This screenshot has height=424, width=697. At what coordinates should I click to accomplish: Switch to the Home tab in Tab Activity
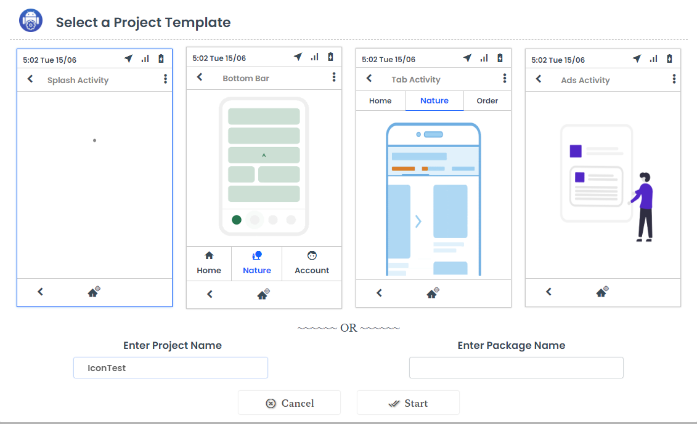pos(380,100)
